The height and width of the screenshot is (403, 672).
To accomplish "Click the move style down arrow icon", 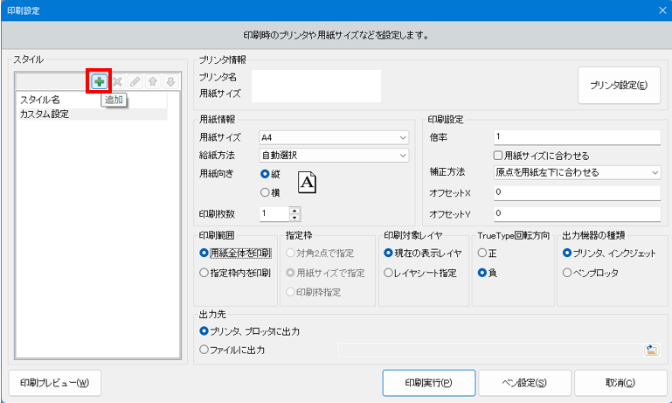I will (170, 81).
